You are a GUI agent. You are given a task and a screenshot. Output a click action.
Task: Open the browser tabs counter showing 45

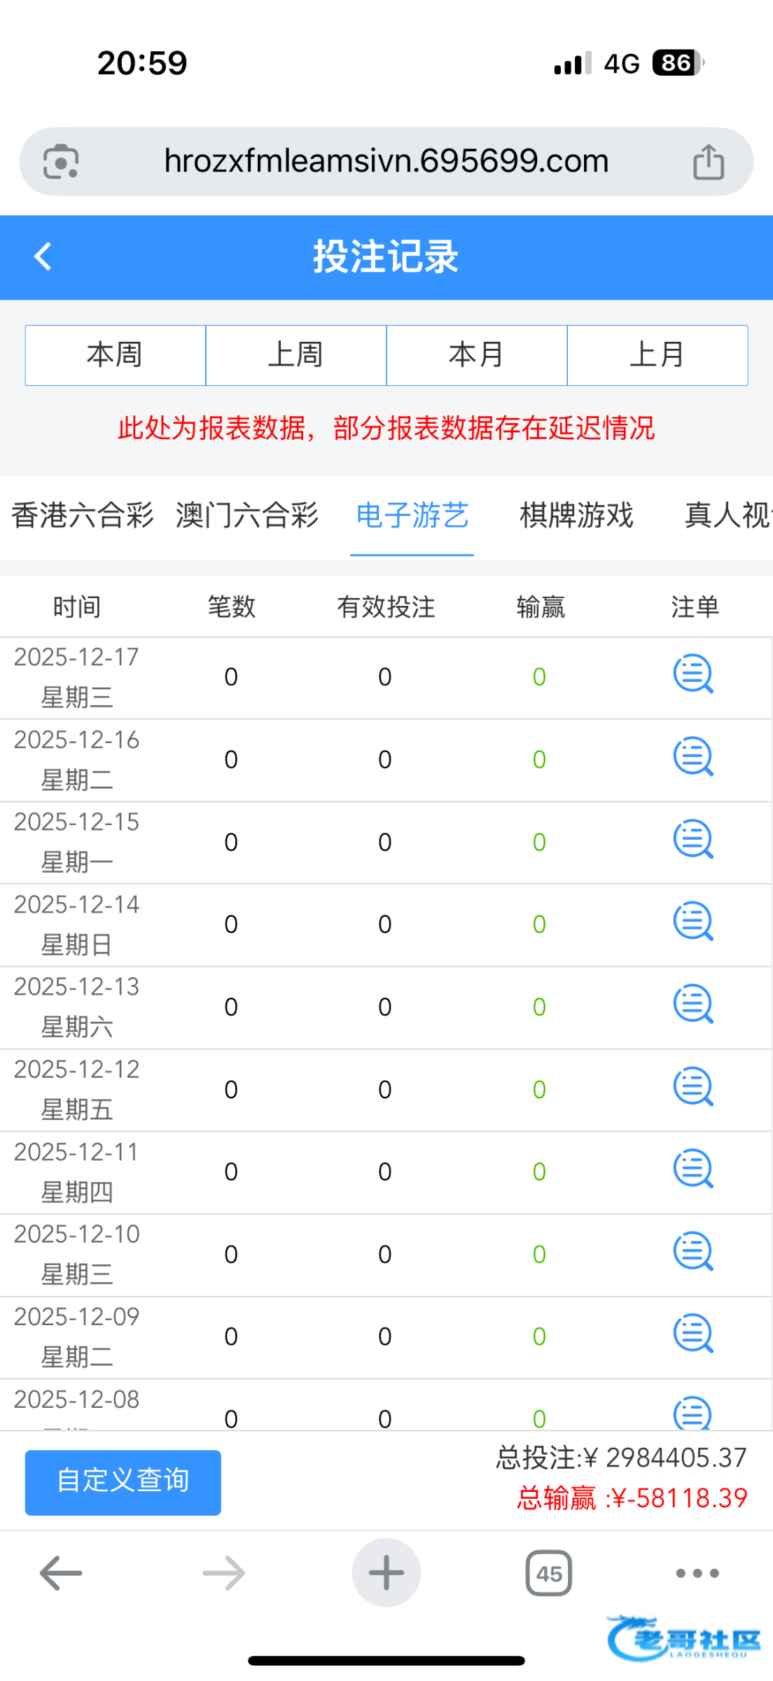point(548,1574)
